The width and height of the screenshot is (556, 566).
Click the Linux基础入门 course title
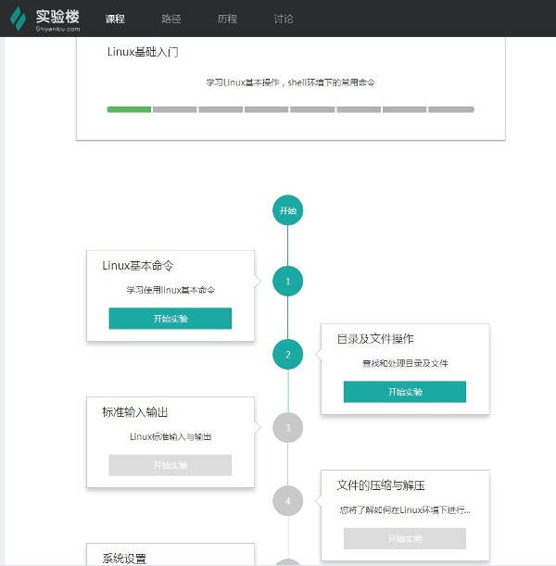(143, 52)
